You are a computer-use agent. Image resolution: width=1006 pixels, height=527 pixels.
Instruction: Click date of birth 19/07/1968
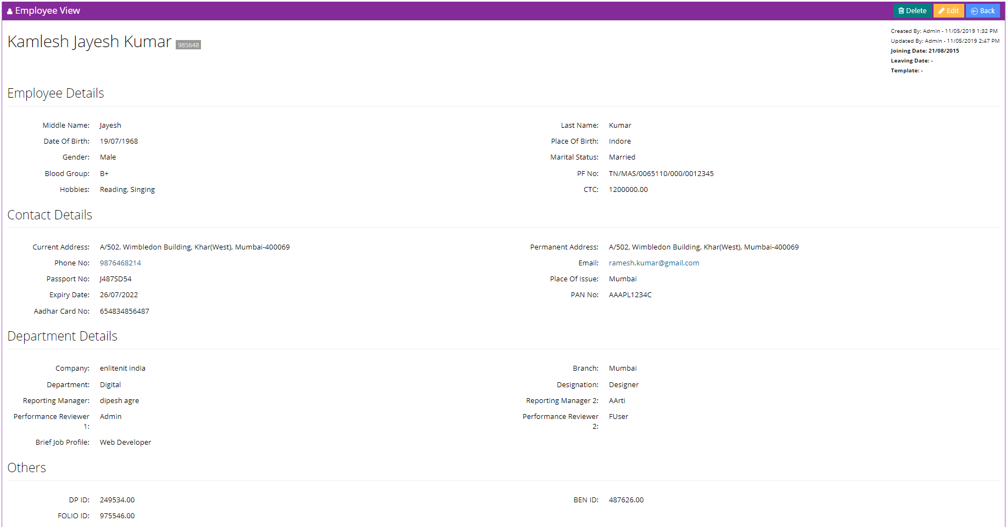(x=119, y=141)
